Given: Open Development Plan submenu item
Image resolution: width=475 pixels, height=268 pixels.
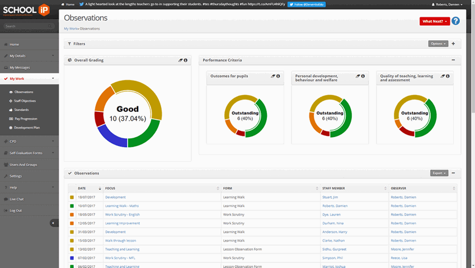Looking at the screenshot, I should click(27, 128).
